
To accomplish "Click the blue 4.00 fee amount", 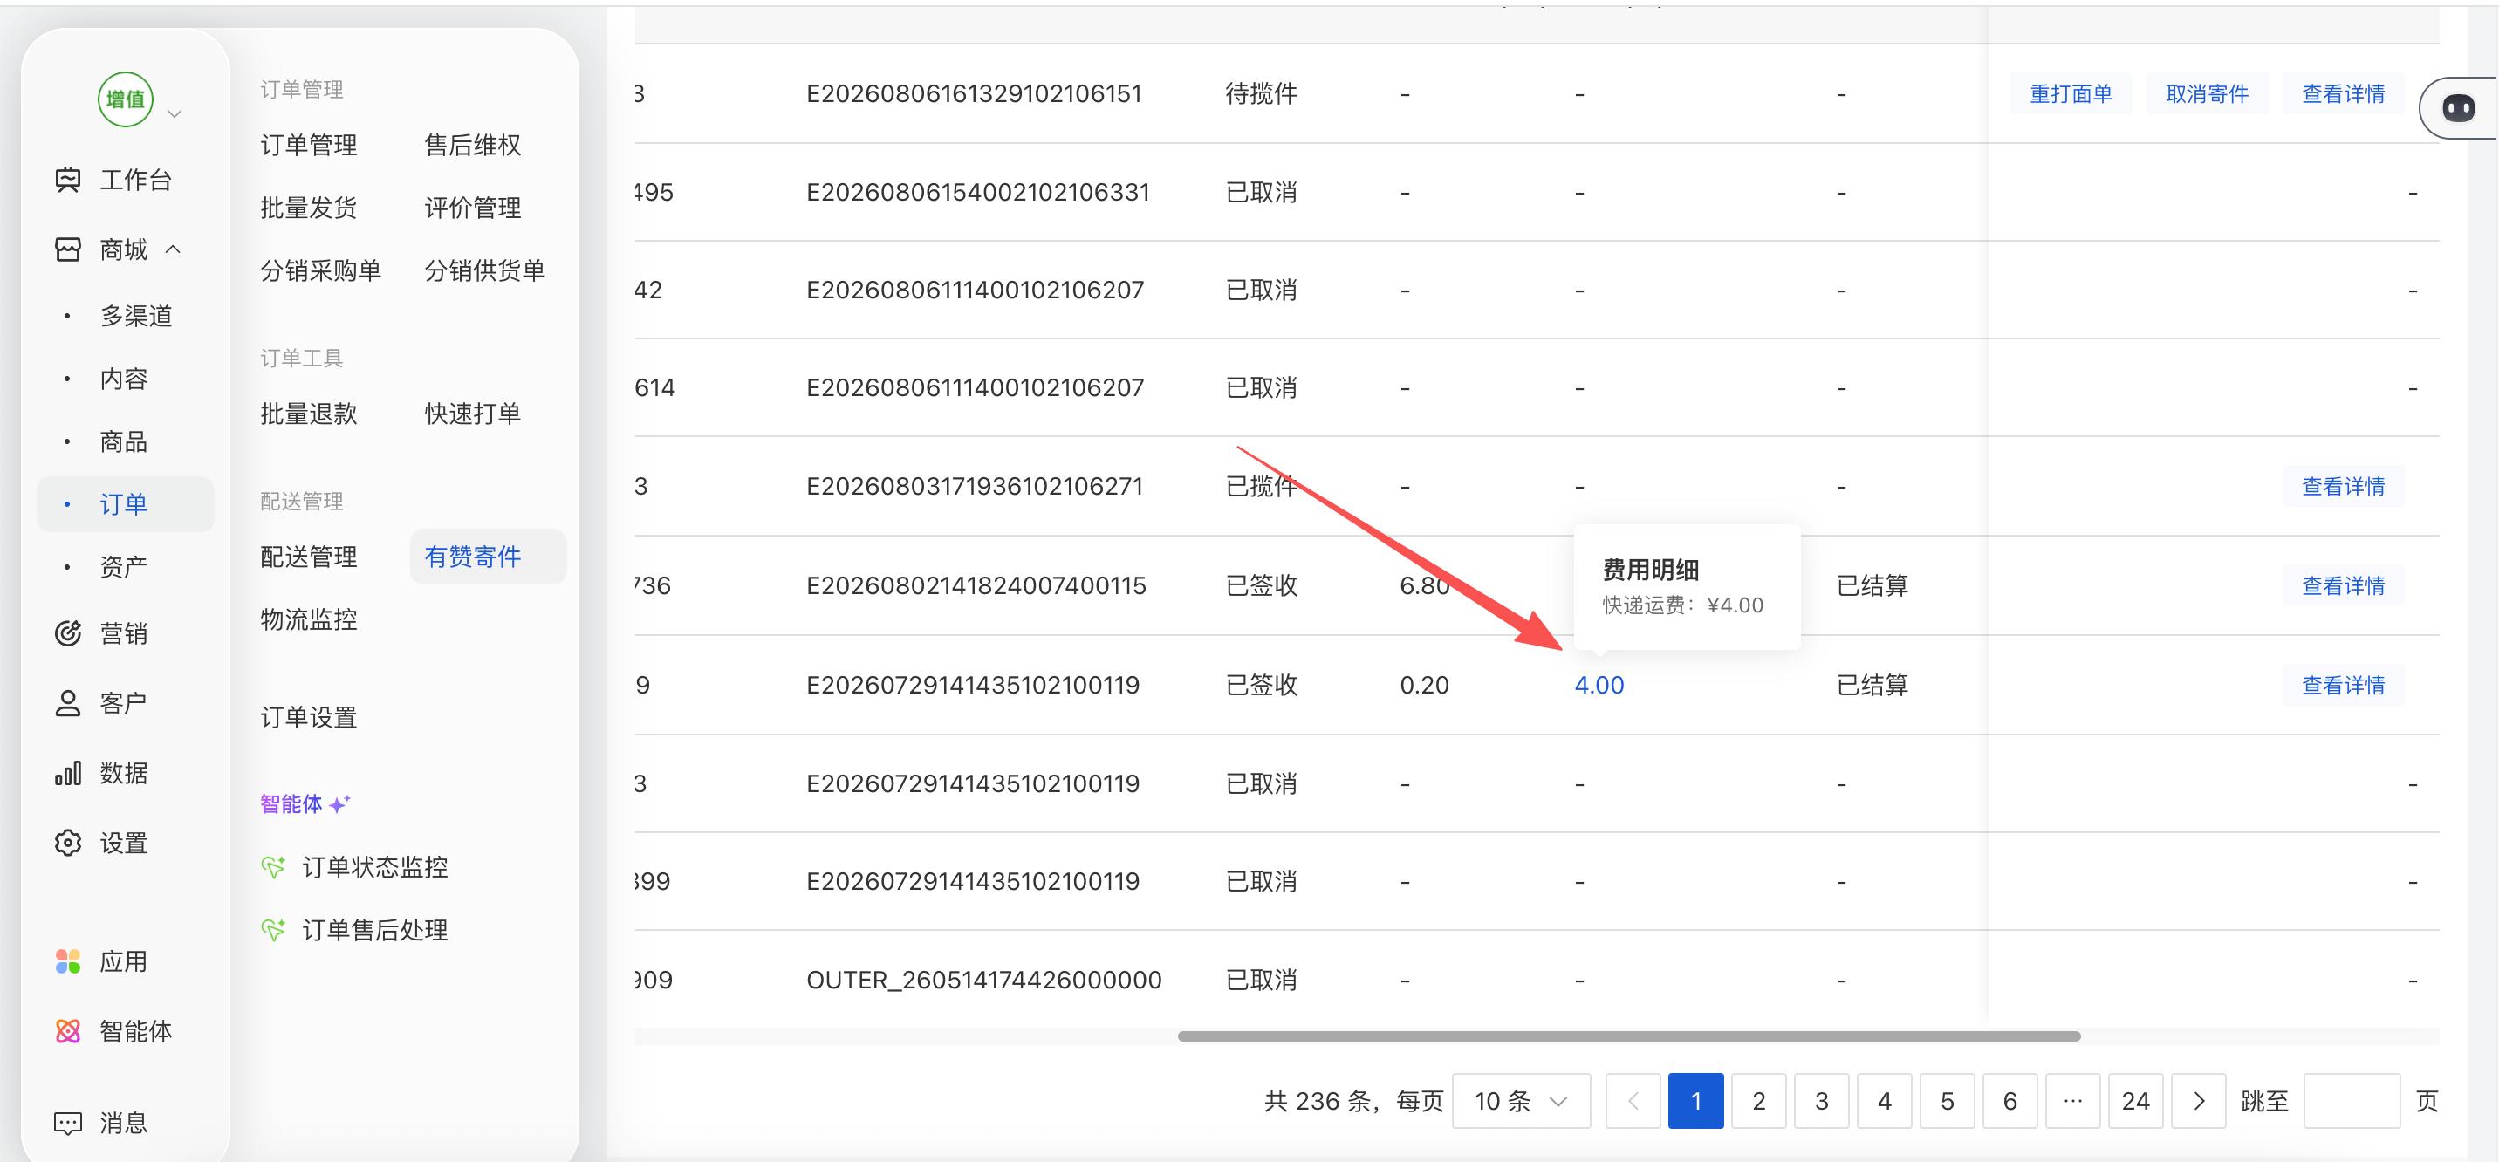I will click(1599, 686).
